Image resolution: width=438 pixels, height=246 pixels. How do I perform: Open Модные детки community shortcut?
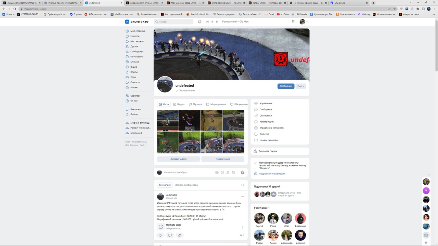point(138,123)
